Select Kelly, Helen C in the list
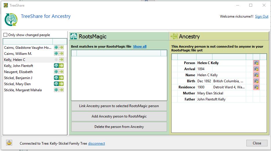271x151 pixels. pyautogui.click(x=15, y=59)
